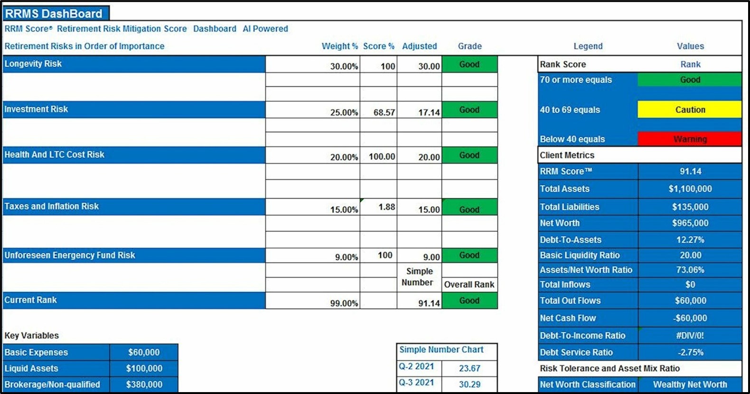This screenshot has height=394, width=750.
Task: Click the Investment Risk row label
Action: tap(134, 110)
